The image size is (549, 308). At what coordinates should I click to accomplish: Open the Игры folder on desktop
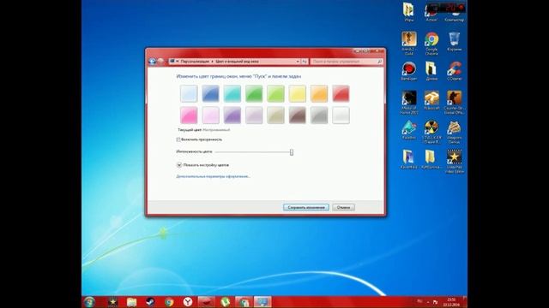tap(408, 12)
